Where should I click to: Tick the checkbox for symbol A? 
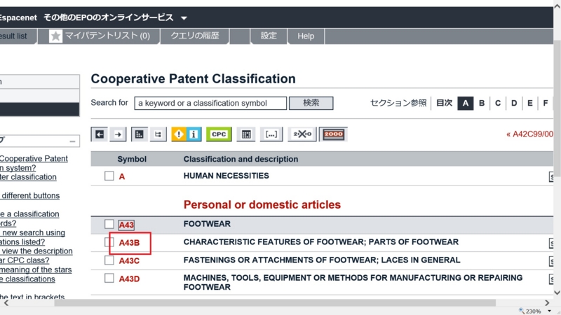coord(109,176)
